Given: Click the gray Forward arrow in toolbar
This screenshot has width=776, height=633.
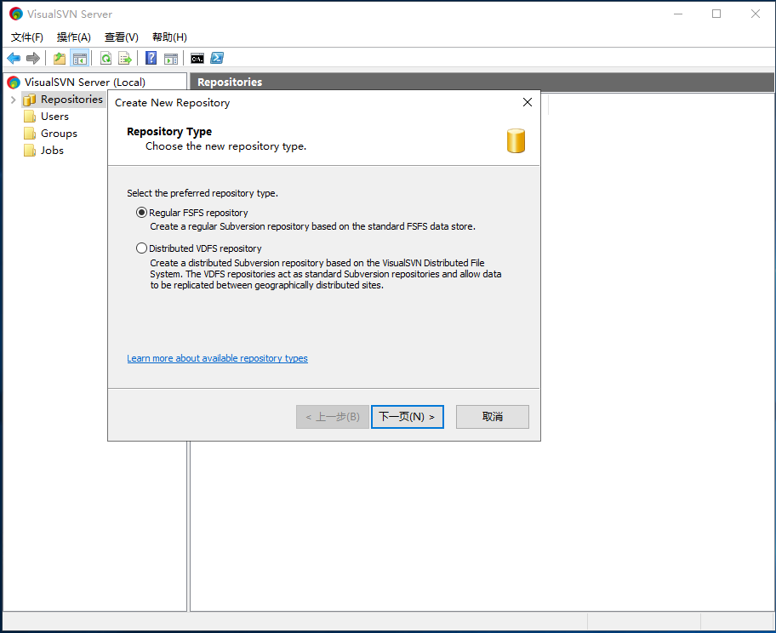Looking at the screenshot, I should [33, 59].
